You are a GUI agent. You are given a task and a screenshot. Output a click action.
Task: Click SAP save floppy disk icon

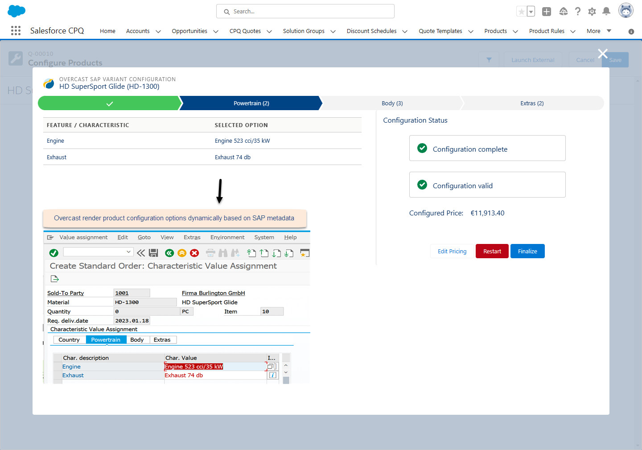pos(153,253)
